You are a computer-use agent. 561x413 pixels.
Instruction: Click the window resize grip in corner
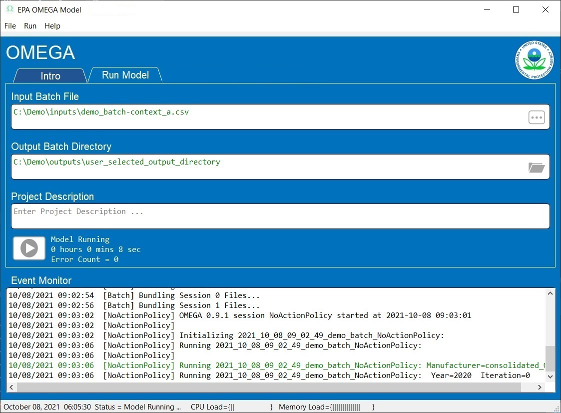tap(557, 408)
